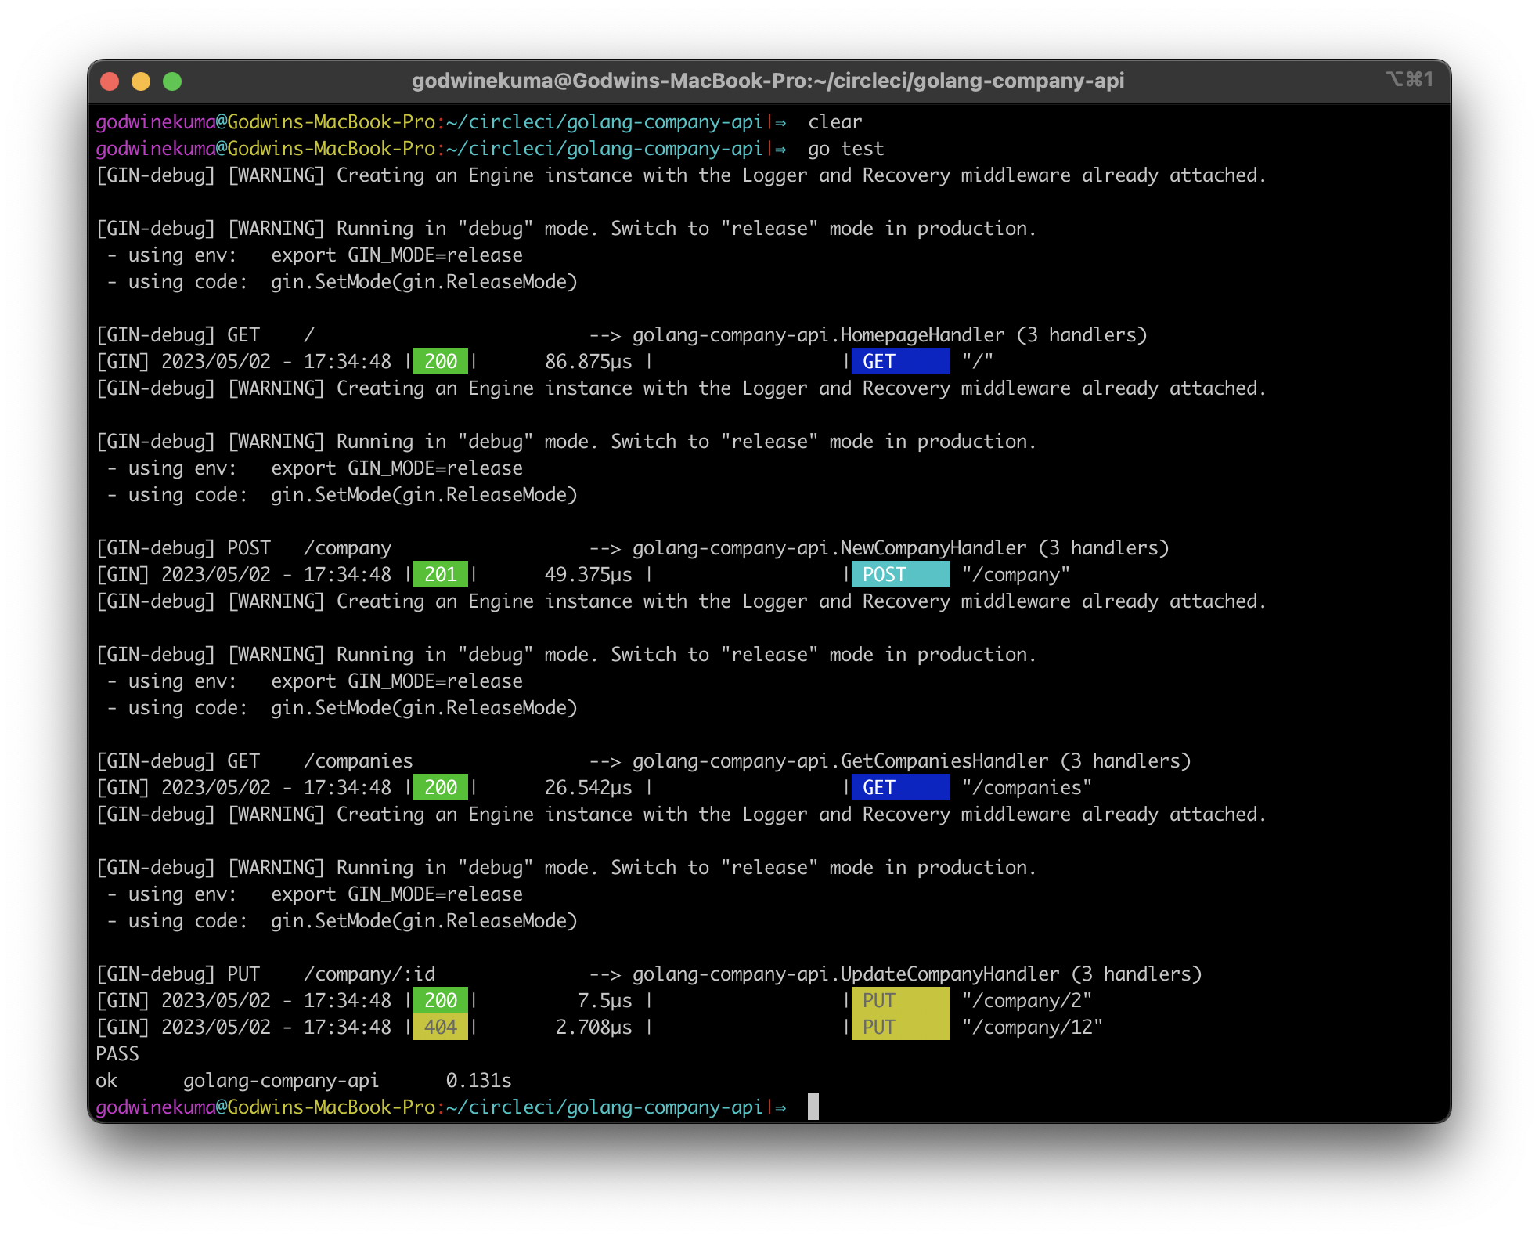The height and width of the screenshot is (1239, 1539).
Task: Click the ⌥⌘1 indicator in the title bar
Action: (x=1411, y=80)
